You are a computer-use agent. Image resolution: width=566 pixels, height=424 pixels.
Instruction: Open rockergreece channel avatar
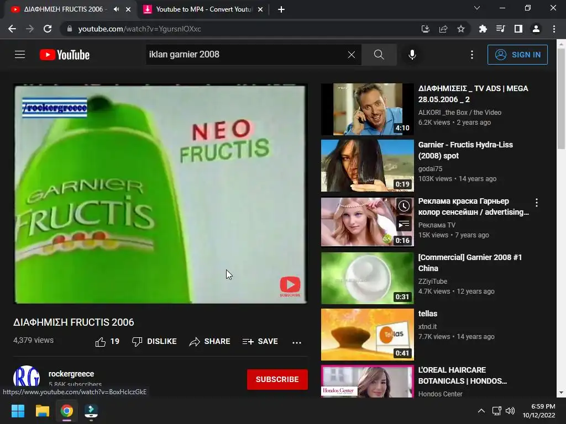point(27,378)
